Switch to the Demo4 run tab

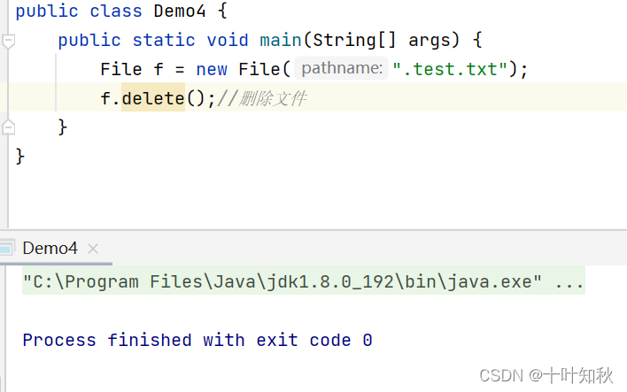pyautogui.click(x=50, y=249)
